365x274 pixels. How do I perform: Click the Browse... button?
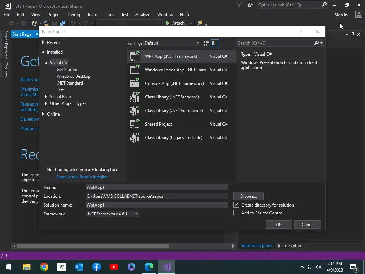(x=248, y=196)
